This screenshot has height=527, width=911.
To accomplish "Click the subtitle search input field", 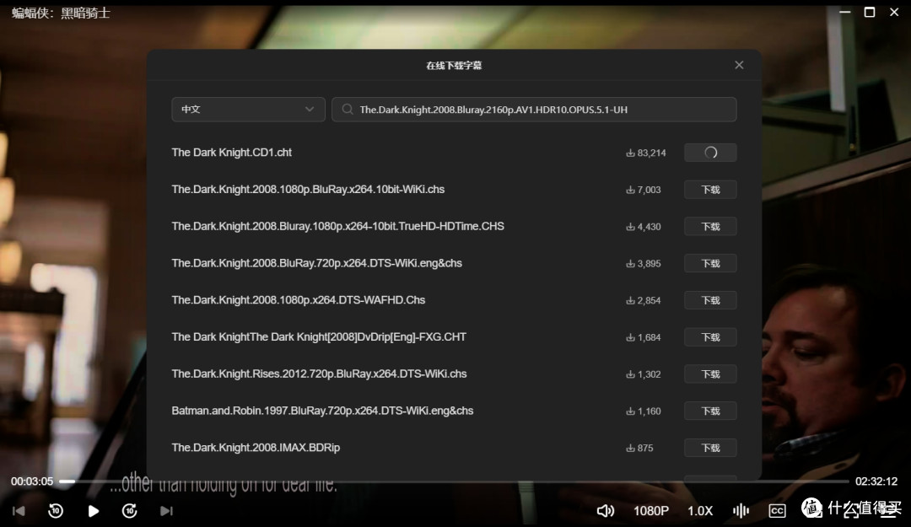I will [534, 110].
